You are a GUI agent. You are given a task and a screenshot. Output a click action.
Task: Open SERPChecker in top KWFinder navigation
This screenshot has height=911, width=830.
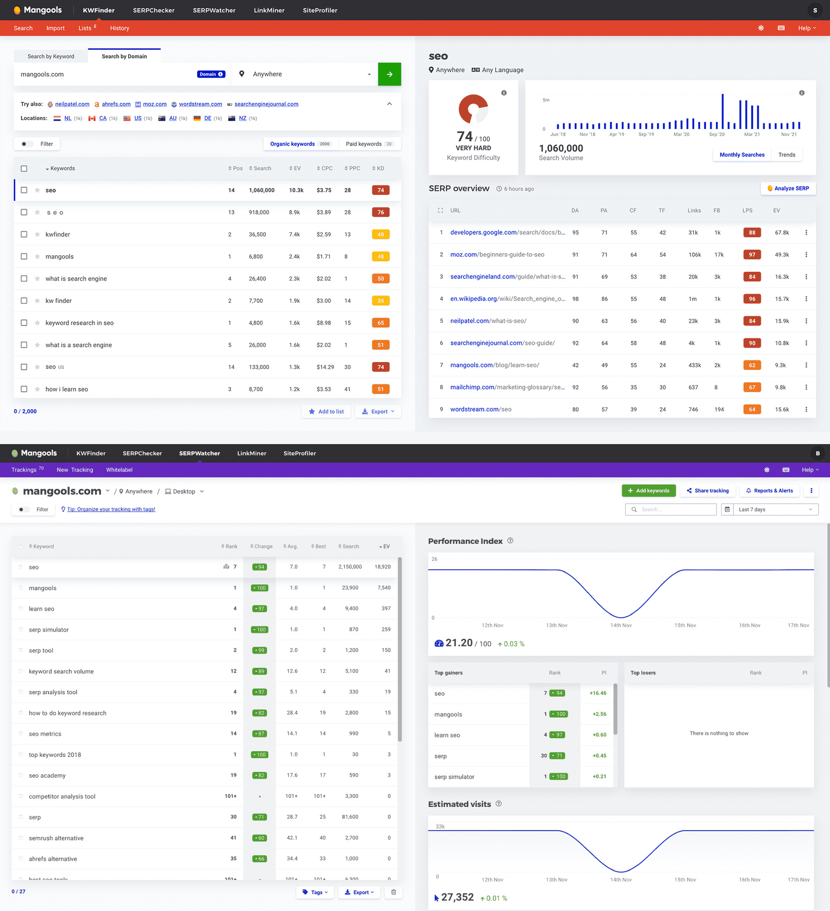[154, 10]
